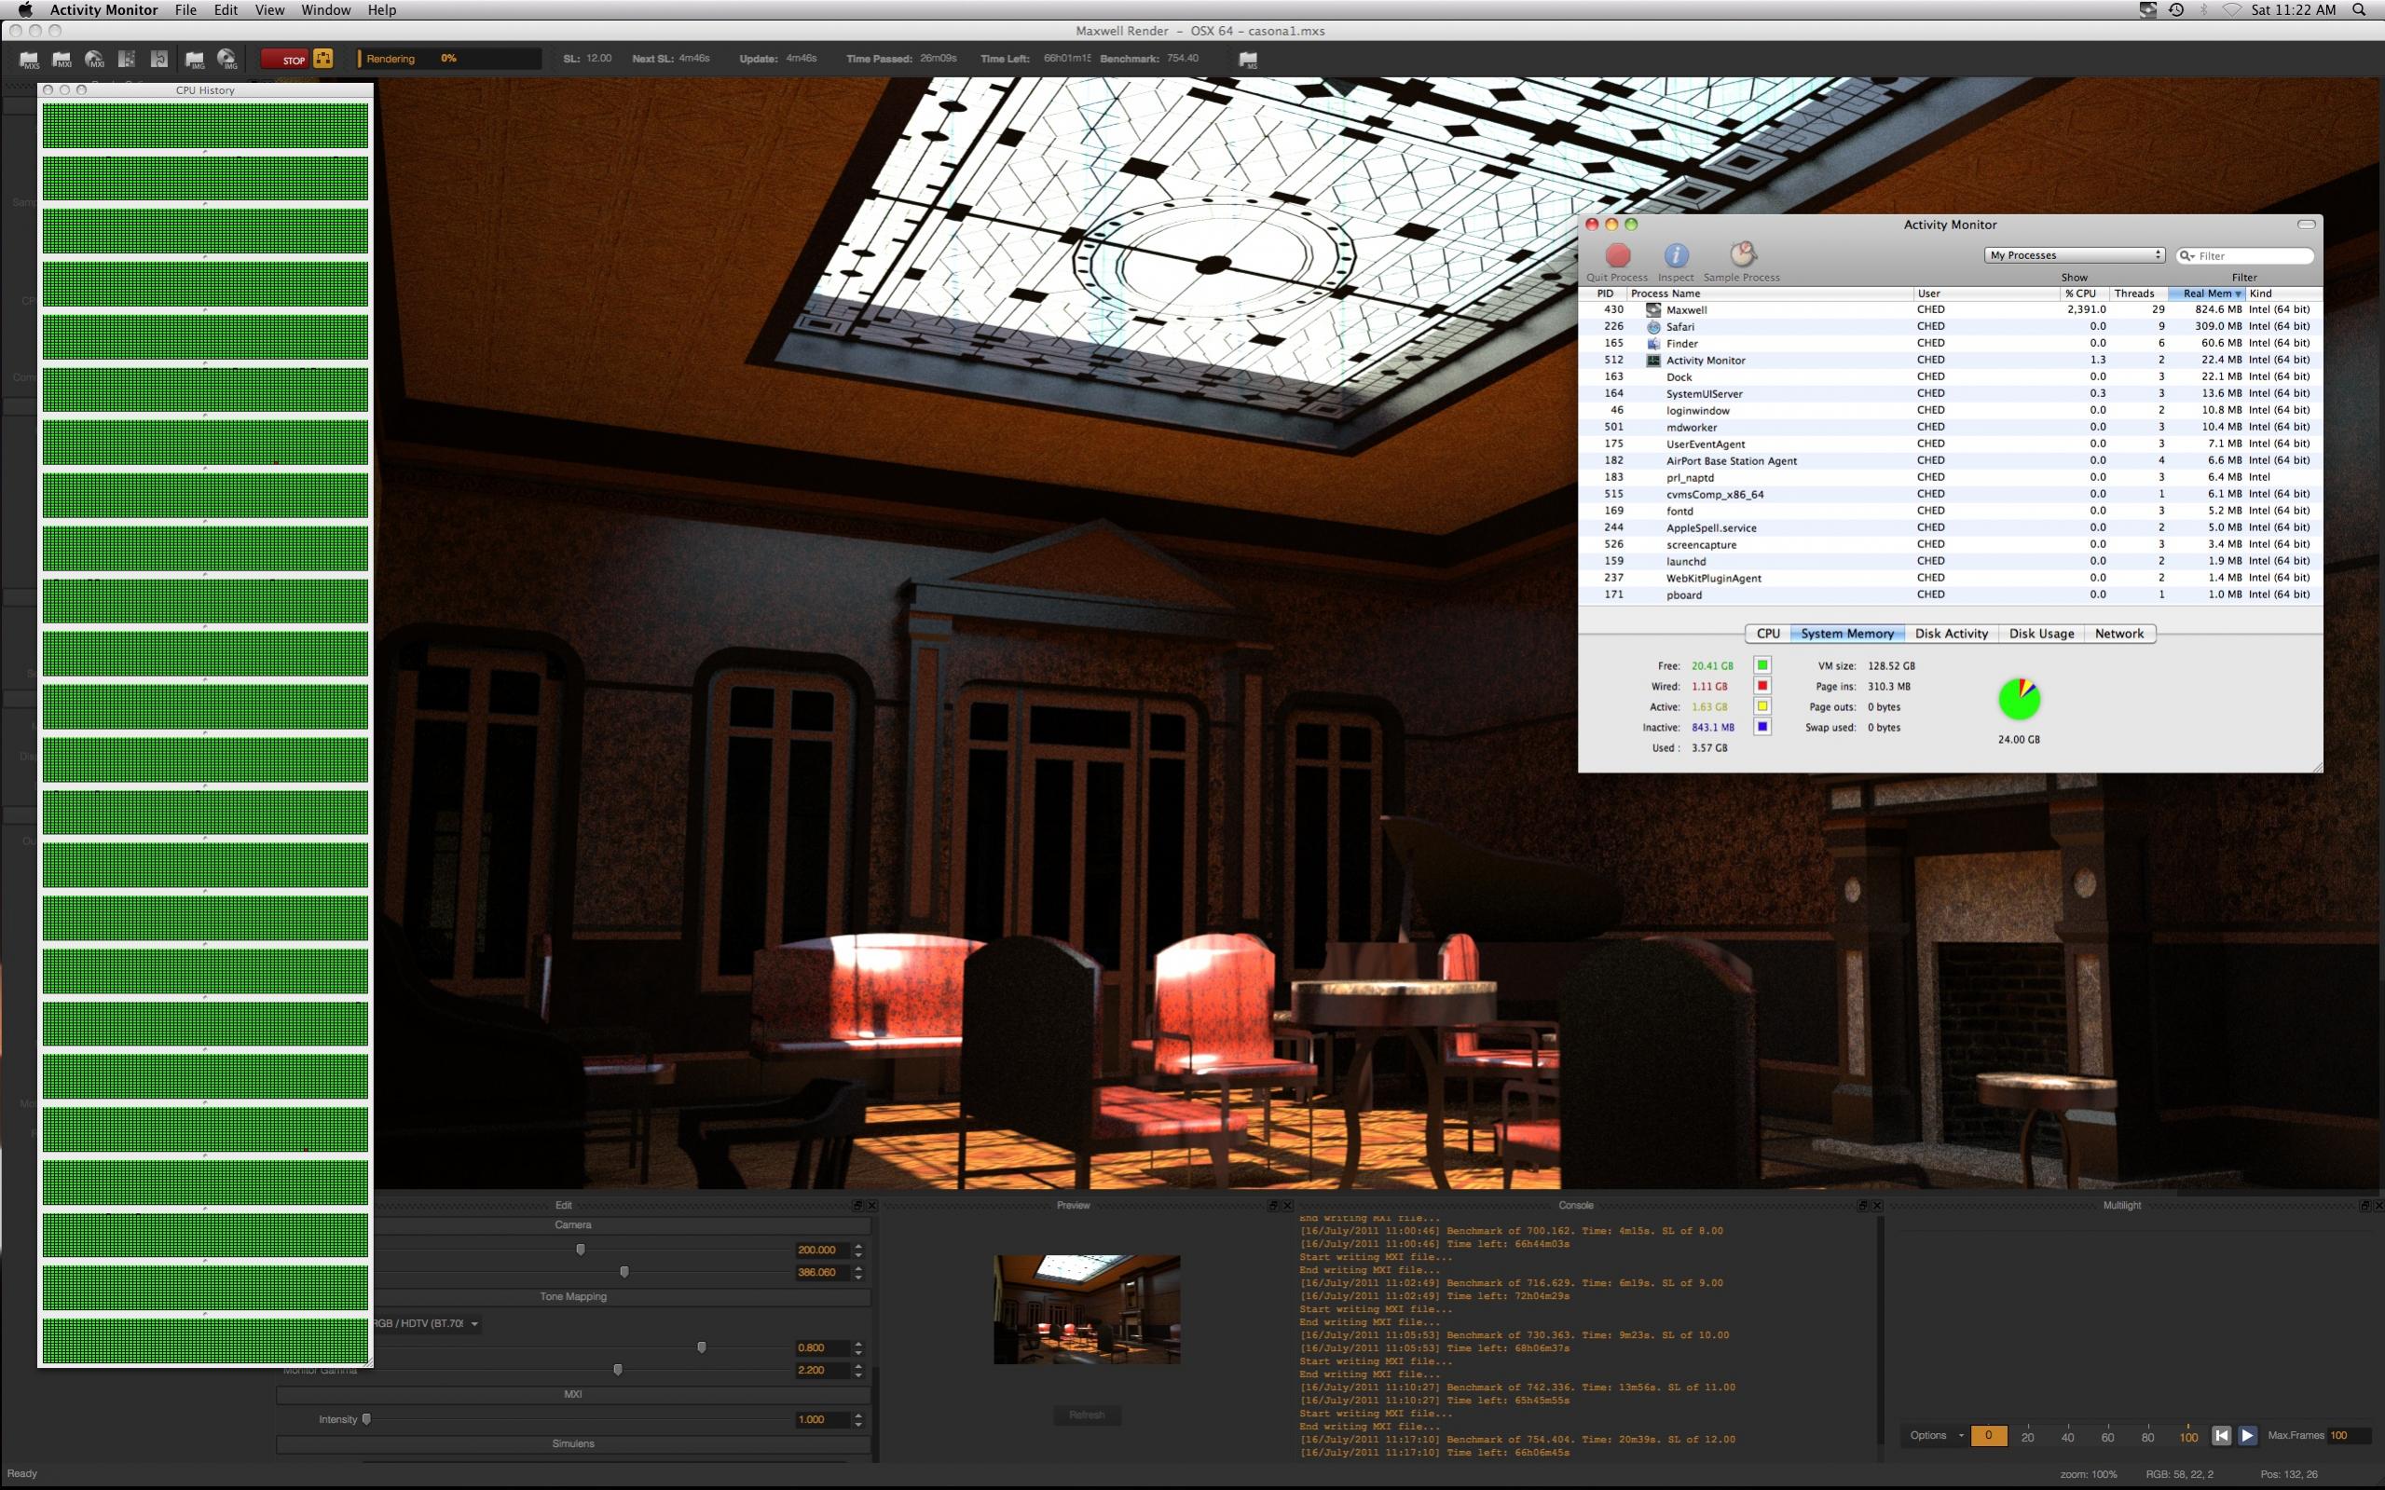The image size is (2385, 1490).
Task: Click the Quit Process icon
Action: coord(1617,256)
